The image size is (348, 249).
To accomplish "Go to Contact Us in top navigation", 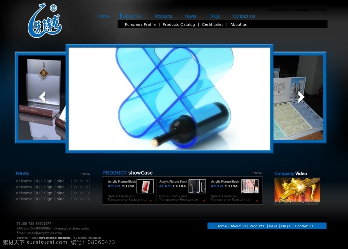I will (244, 16).
